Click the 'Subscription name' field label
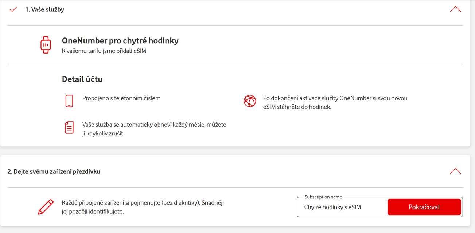This screenshot has width=475, height=233. [323, 197]
